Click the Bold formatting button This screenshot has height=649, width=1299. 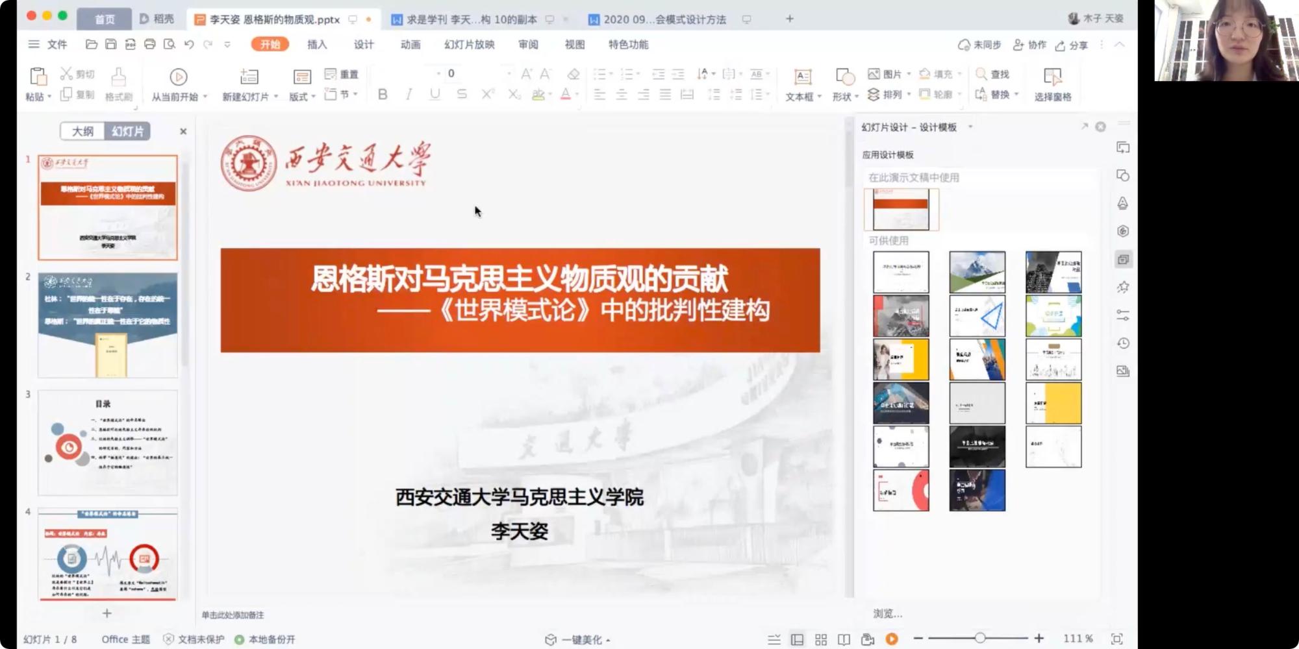383,95
